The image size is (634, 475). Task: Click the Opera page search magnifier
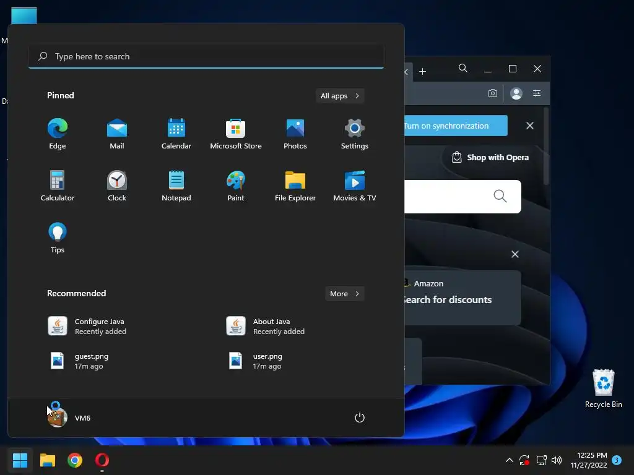click(x=500, y=196)
